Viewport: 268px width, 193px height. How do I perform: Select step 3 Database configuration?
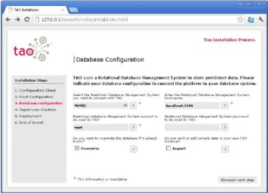pos(39,103)
